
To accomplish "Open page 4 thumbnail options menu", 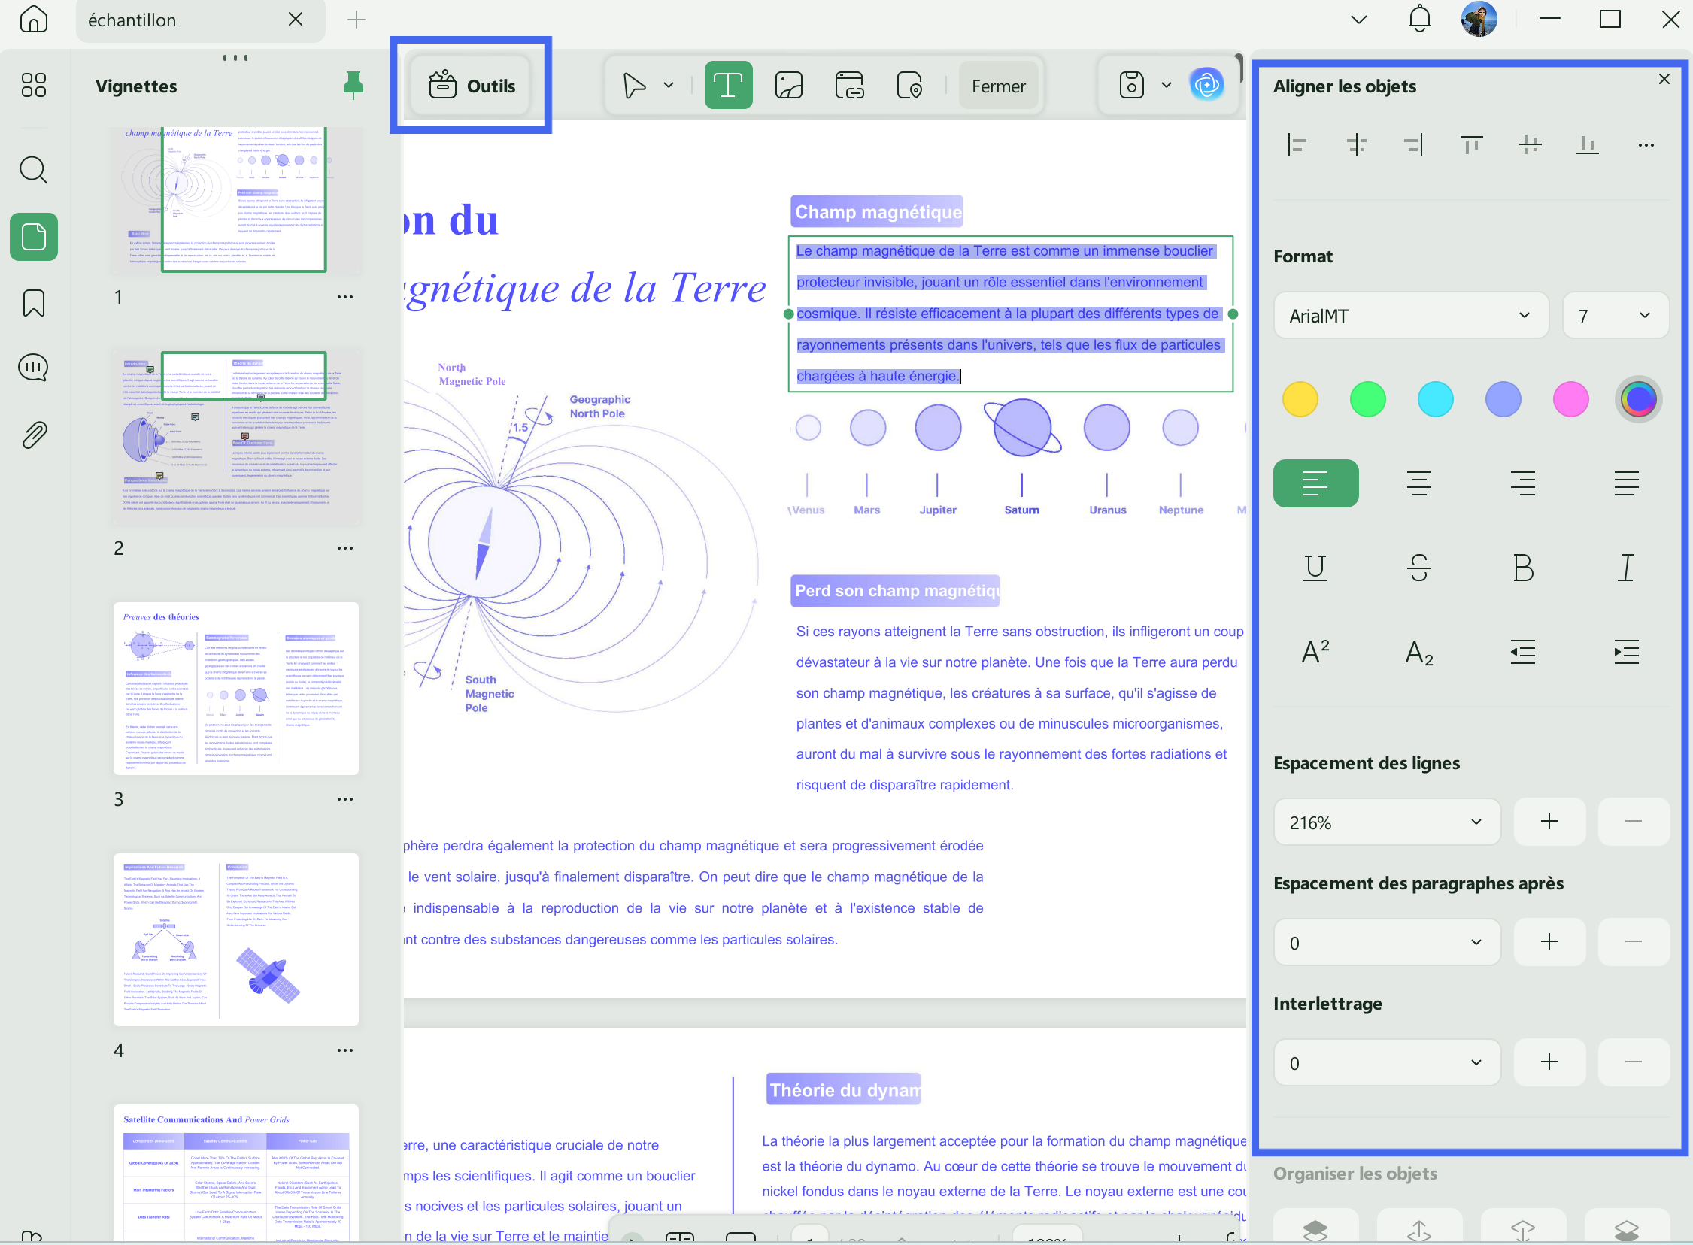I will 345,1050.
